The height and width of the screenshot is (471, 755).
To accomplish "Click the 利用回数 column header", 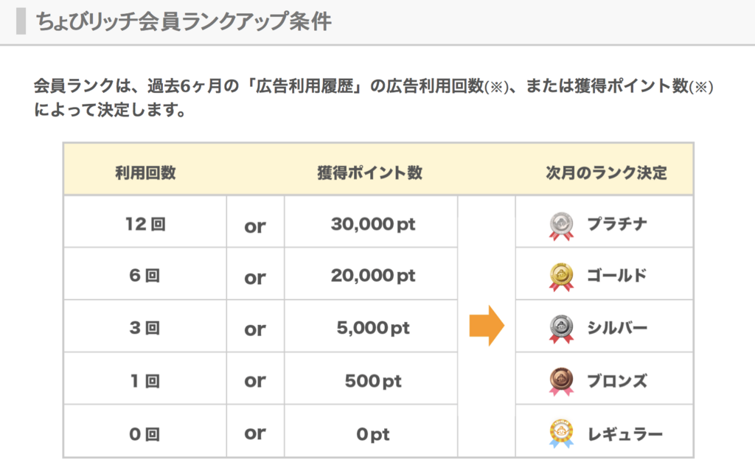I will pyautogui.click(x=145, y=172).
